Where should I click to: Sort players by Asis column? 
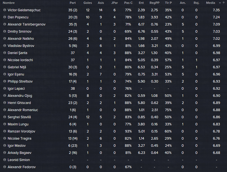[101, 3]
